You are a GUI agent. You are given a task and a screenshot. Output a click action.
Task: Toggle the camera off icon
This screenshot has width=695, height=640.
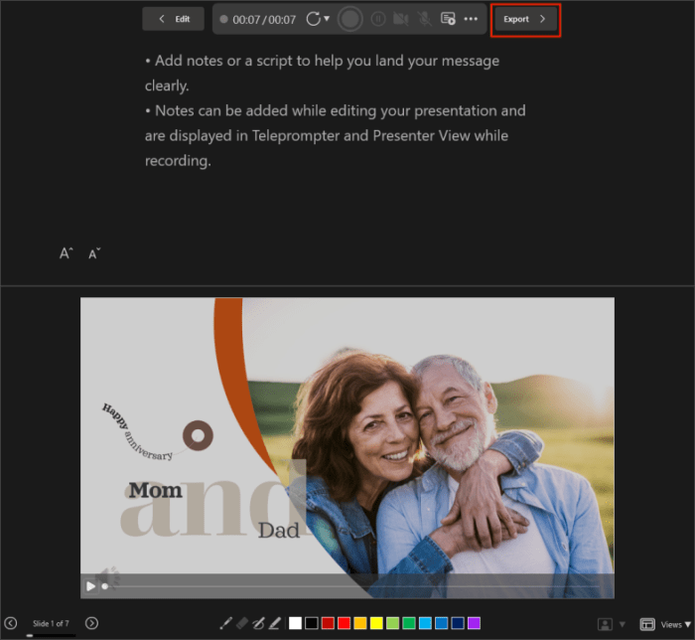(x=401, y=19)
